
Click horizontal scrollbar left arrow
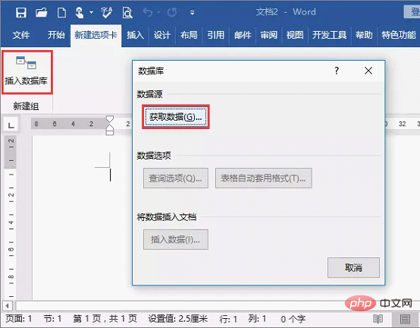[8, 306]
